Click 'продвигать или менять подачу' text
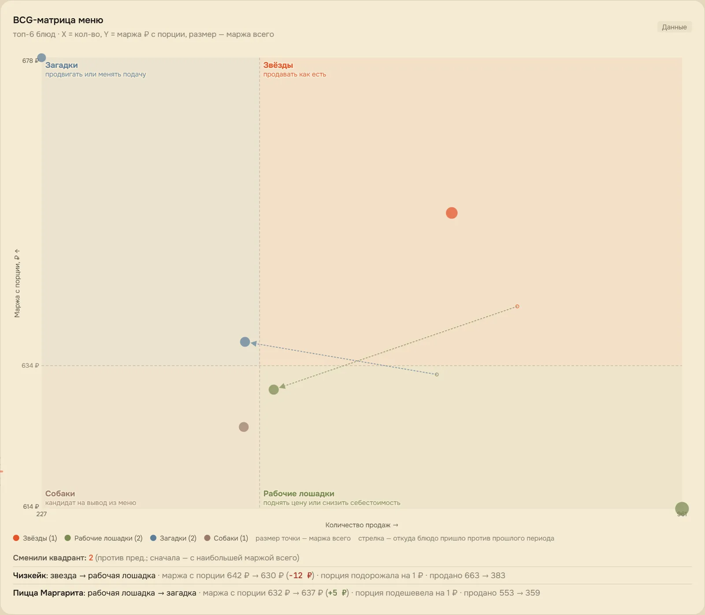 tap(96, 74)
